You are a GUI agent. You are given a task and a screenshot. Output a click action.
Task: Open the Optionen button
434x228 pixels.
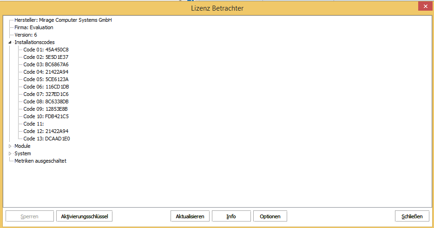point(270,216)
